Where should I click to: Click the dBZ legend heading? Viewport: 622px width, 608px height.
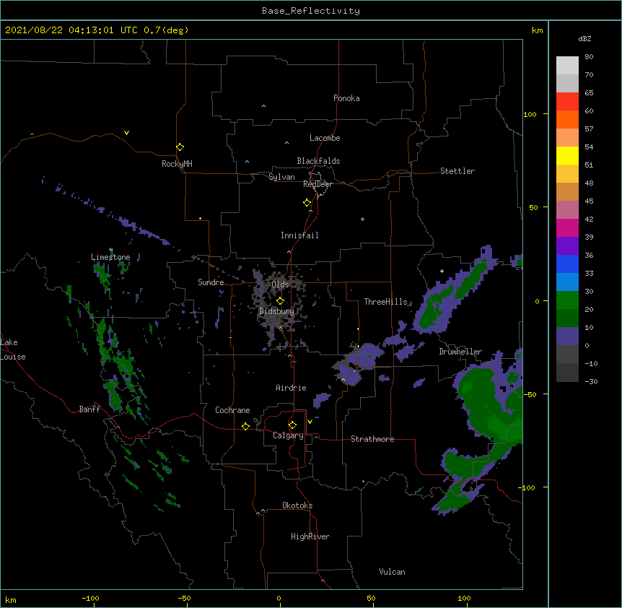click(x=584, y=38)
